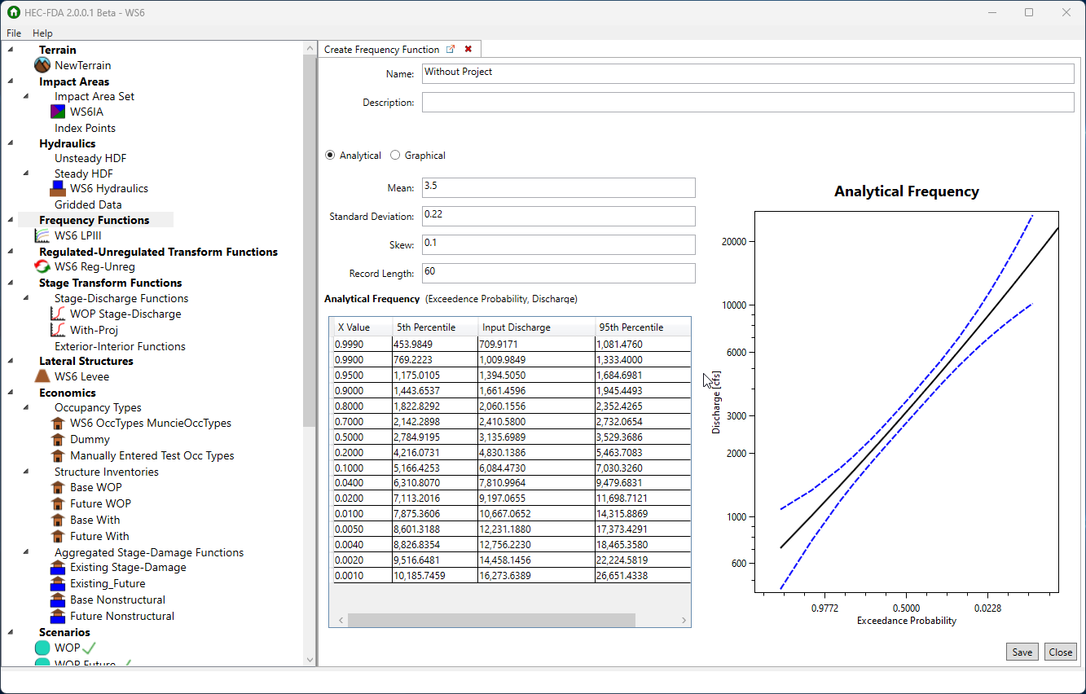Click the With-Proj curve icon
The height and width of the screenshot is (694, 1086).
click(x=58, y=330)
